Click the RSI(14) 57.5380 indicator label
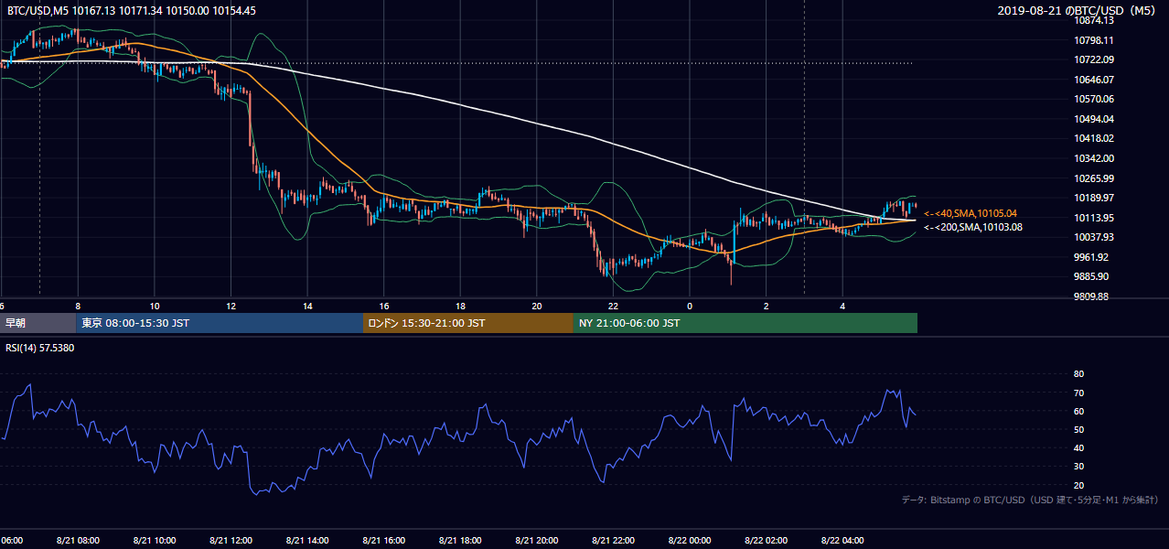The image size is (1169, 549). (x=40, y=349)
